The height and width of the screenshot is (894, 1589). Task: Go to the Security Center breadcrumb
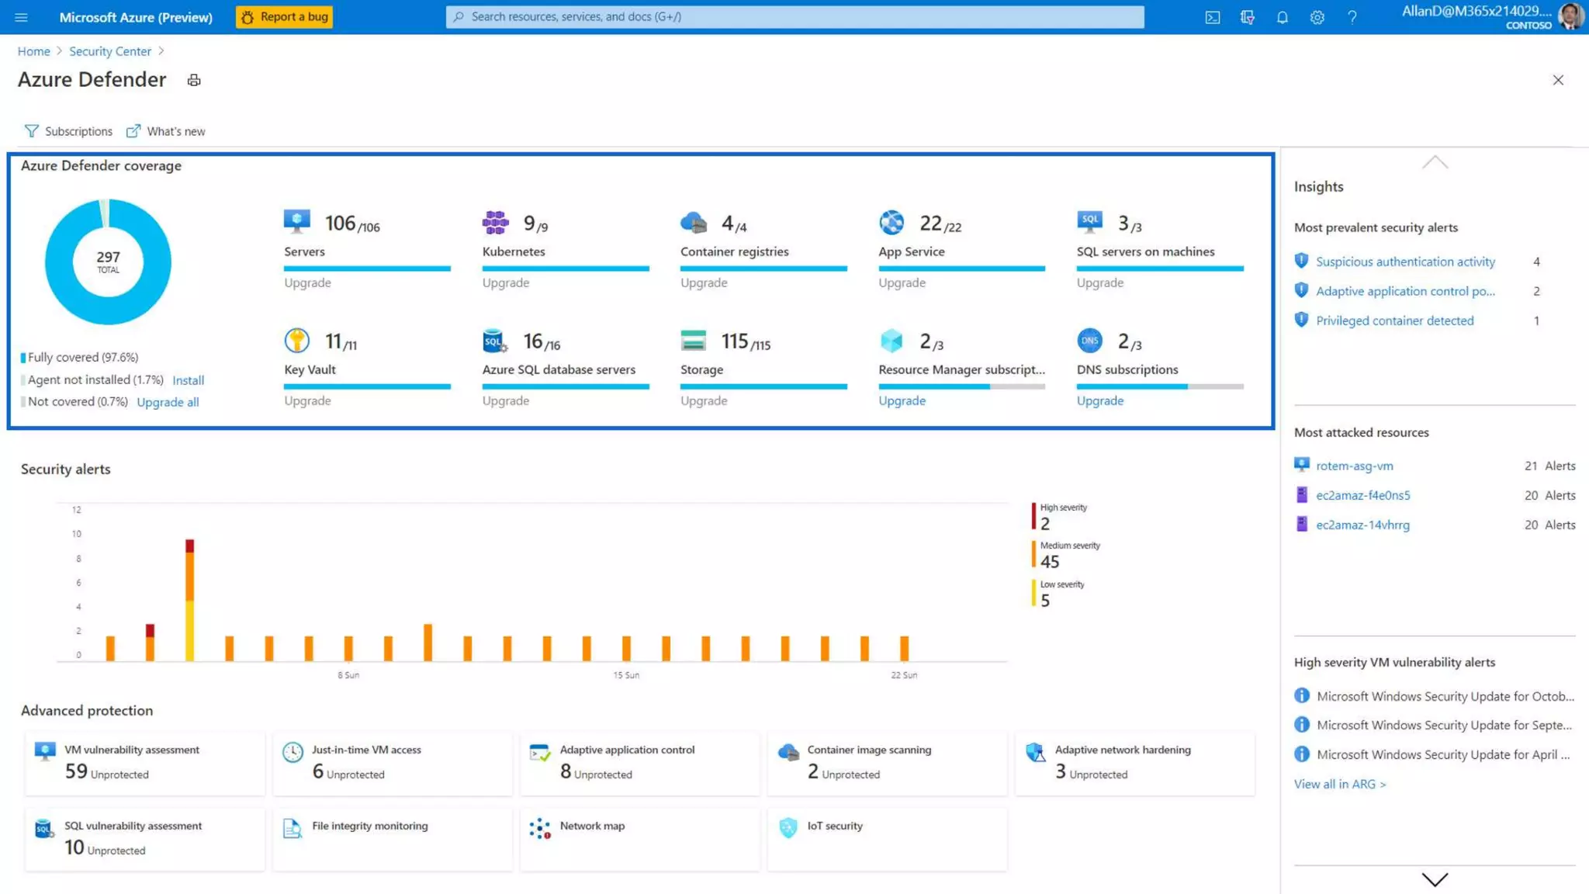pyautogui.click(x=110, y=51)
